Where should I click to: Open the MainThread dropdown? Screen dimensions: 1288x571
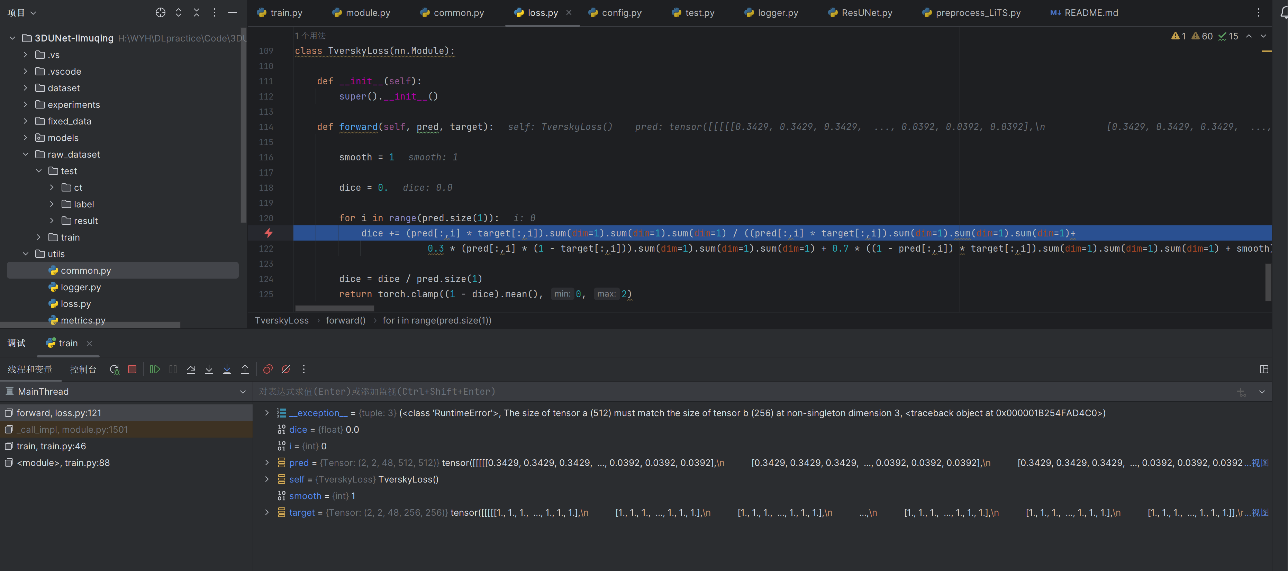pos(243,392)
